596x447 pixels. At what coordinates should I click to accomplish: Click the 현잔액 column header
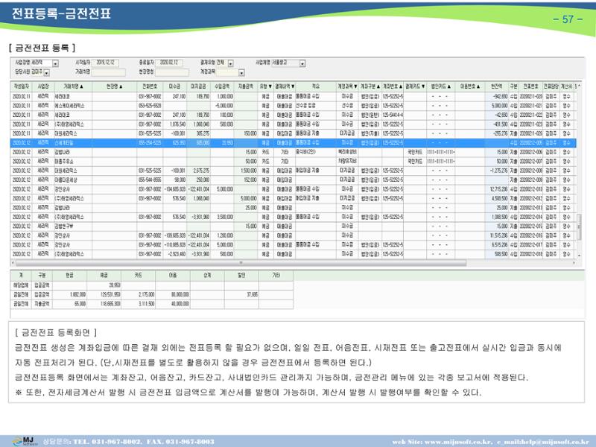[x=496, y=86]
